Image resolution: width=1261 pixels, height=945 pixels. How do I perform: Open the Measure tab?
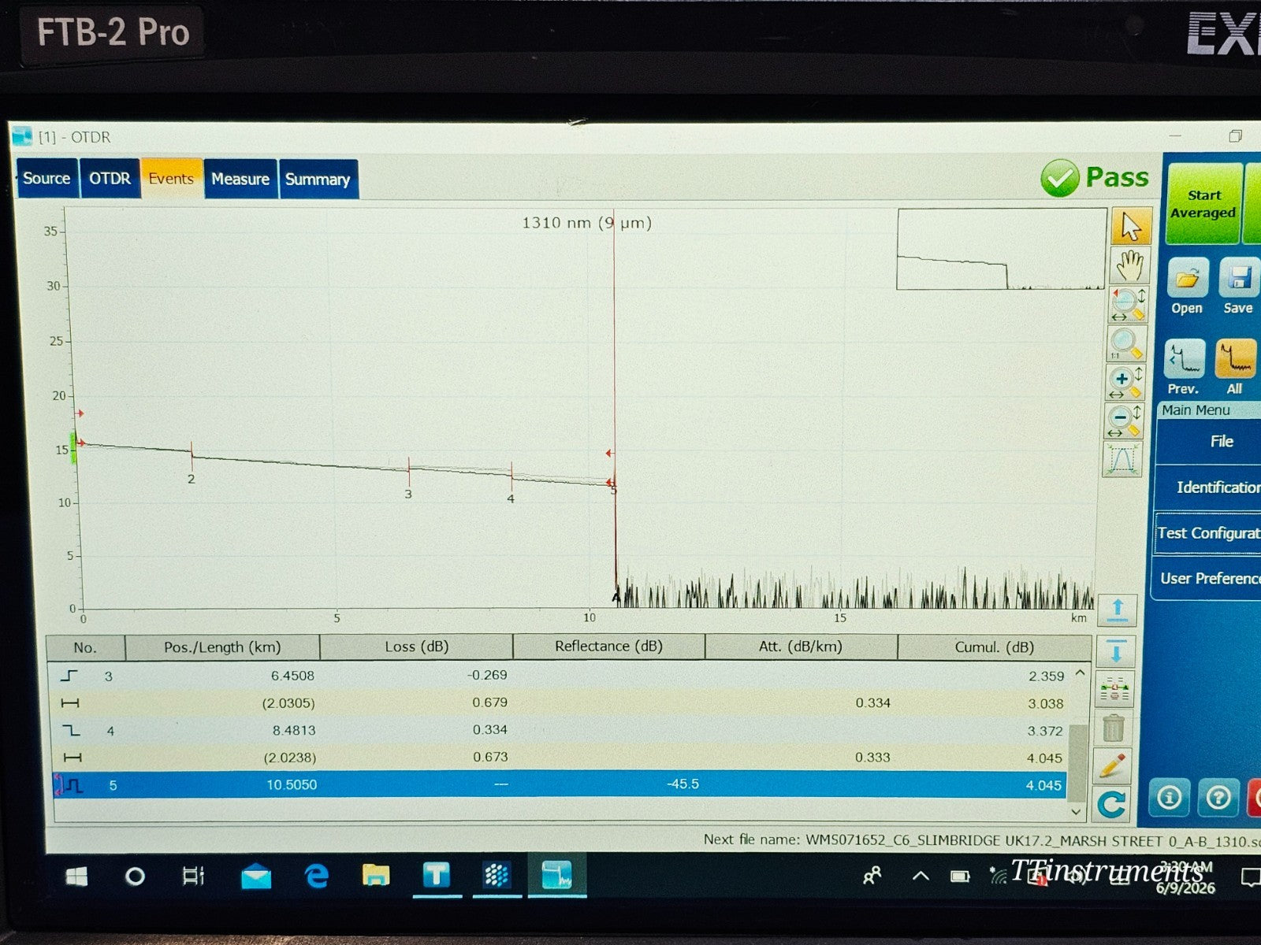point(240,179)
